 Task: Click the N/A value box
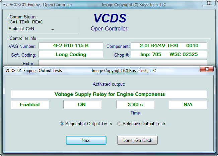click(x=188, y=104)
